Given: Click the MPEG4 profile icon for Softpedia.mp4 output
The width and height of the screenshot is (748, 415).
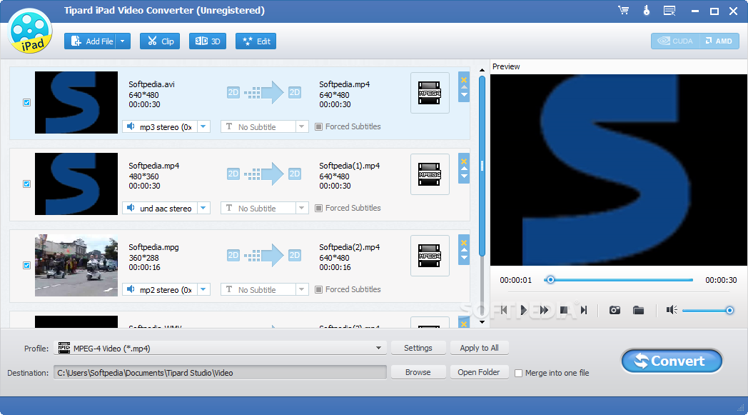Looking at the screenshot, I should coord(430,93).
